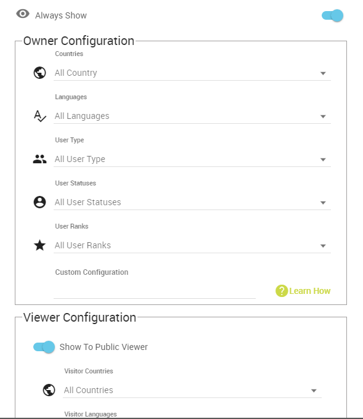Open the All Country dropdown
This screenshot has height=419, width=363.
(192, 73)
